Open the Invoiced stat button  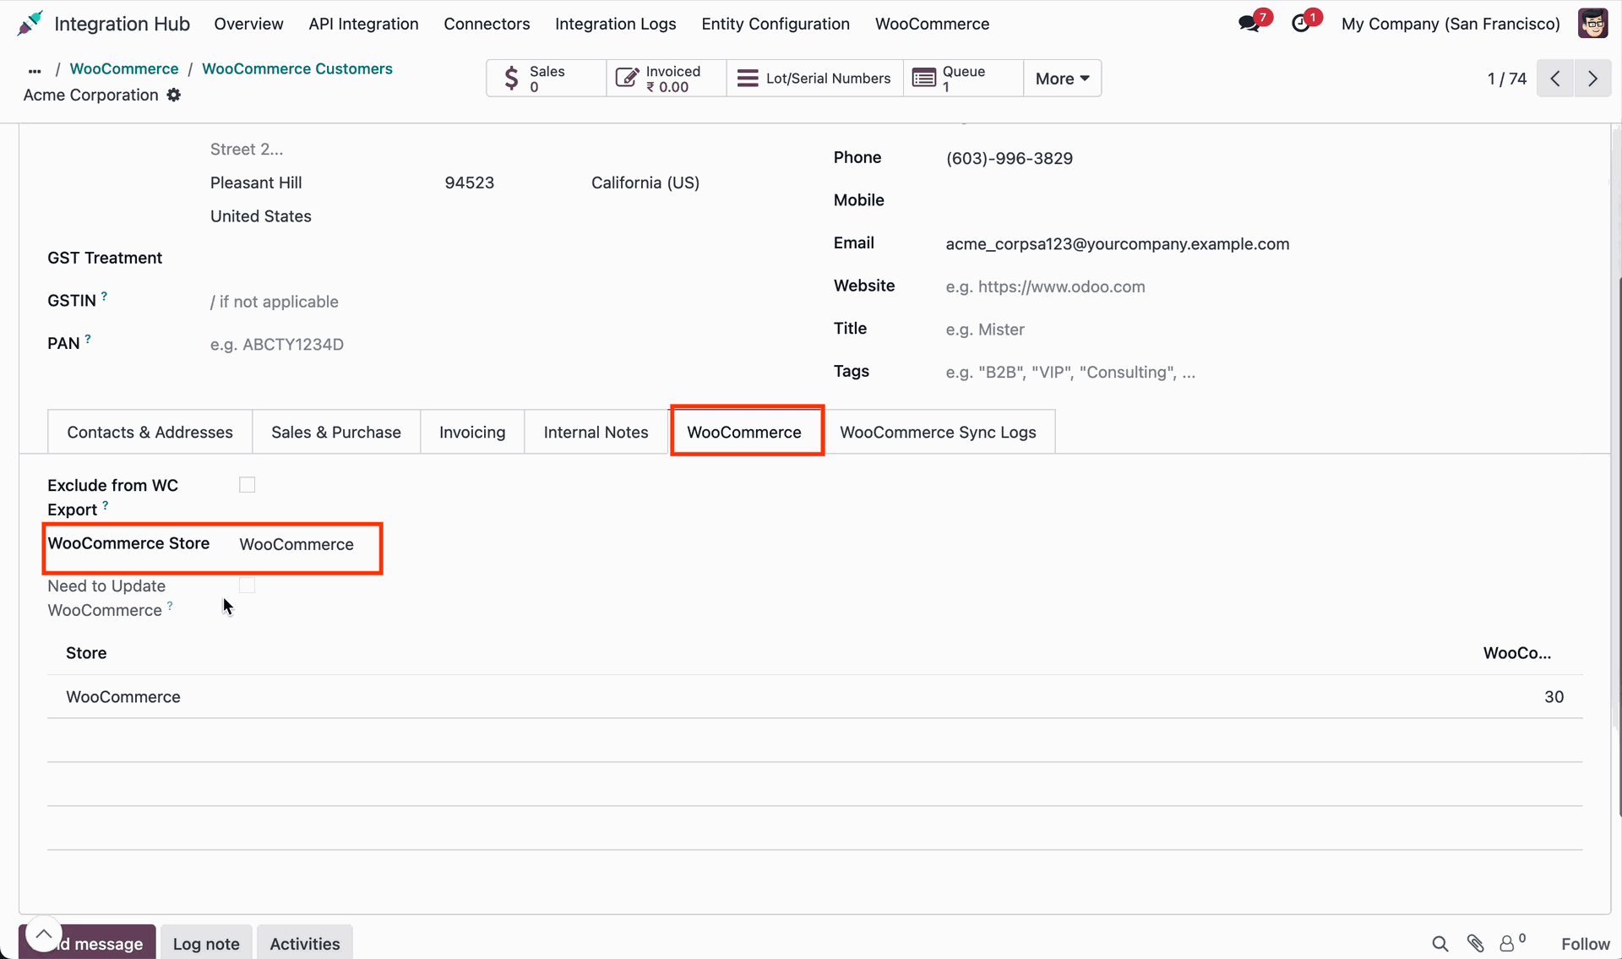(x=666, y=79)
